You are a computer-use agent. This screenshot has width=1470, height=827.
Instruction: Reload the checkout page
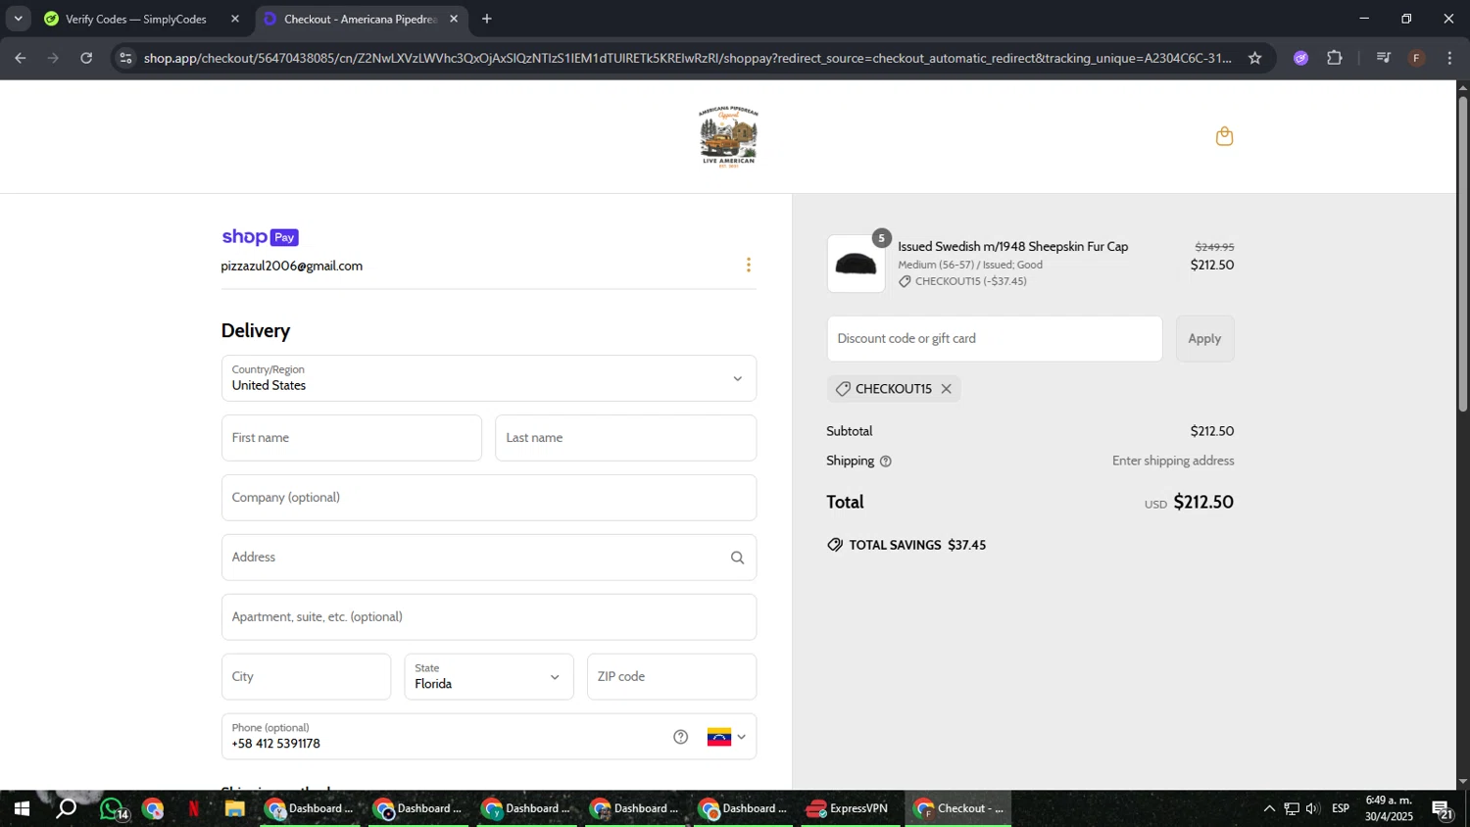(86, 58)
